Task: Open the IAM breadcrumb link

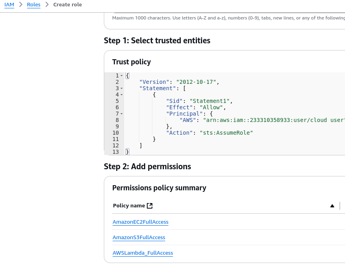Action: point(9,5)
